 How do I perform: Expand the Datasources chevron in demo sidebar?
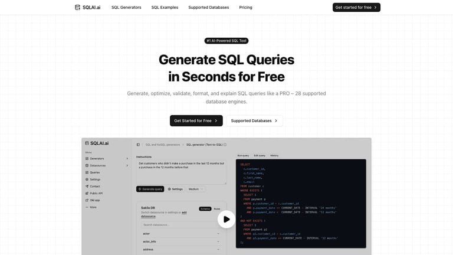tap(127, 165)
